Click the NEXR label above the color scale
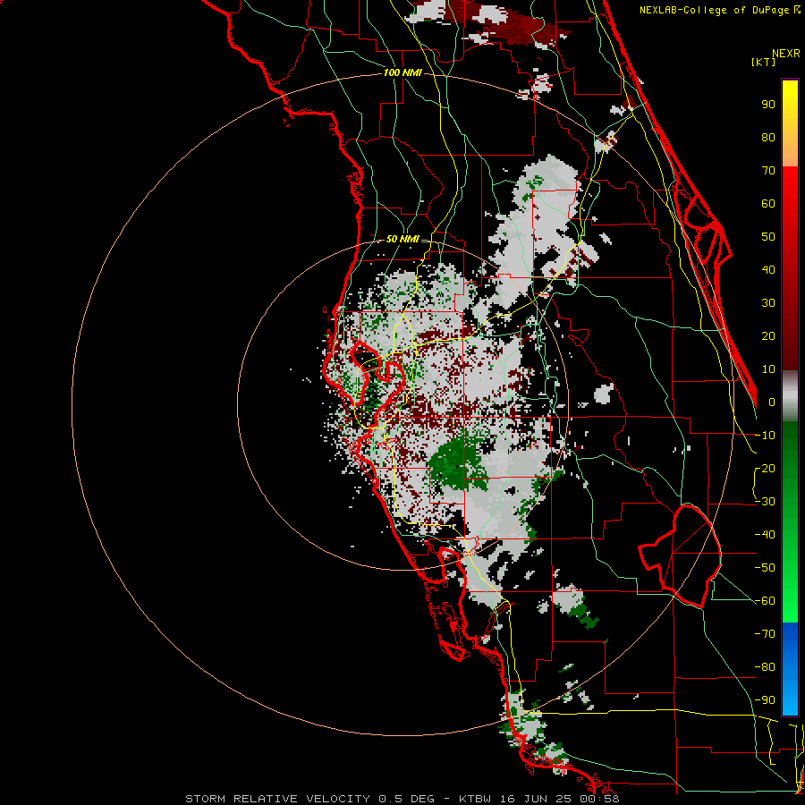Viewport: 805px width, 805px height. [786, 54]
